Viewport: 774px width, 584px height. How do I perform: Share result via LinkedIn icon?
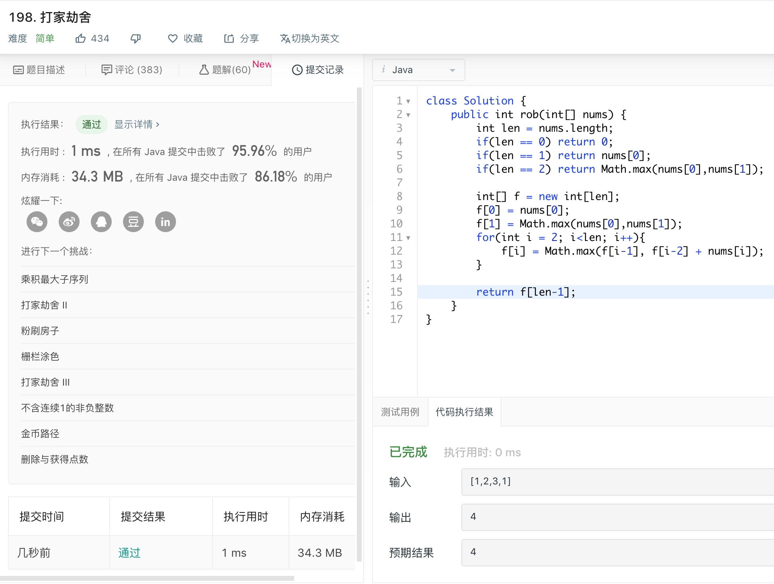pyautogui.click(x=166, y=222)
